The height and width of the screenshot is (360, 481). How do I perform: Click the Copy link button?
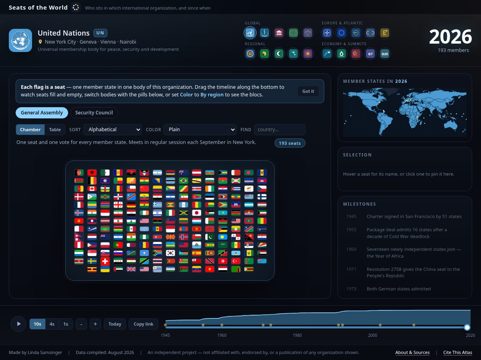tap(143, 324)
